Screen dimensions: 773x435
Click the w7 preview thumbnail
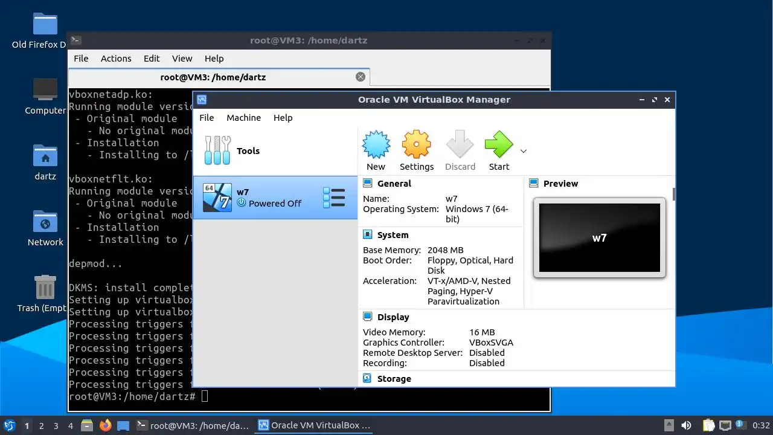[x=600, y=237]
